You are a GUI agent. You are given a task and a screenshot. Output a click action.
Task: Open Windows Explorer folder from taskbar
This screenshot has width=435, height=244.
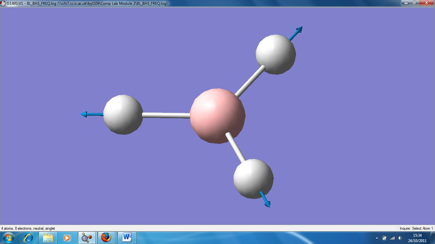48,238
